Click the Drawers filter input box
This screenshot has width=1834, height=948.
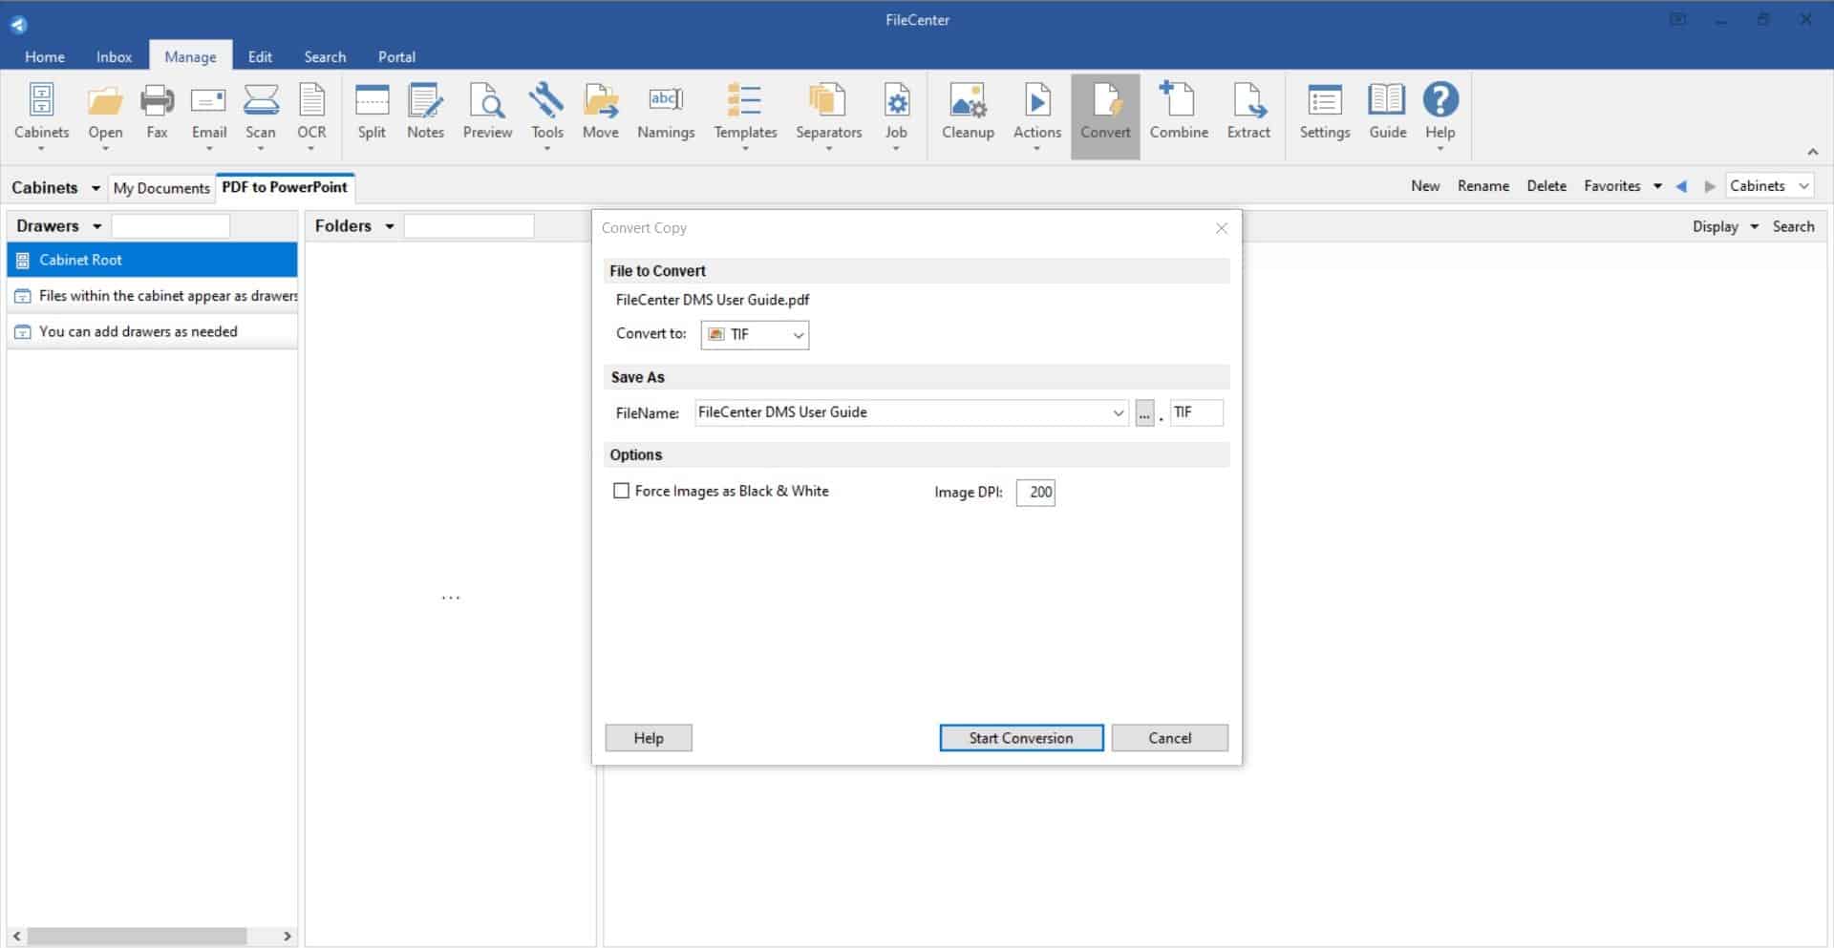[x=171, y=226]
